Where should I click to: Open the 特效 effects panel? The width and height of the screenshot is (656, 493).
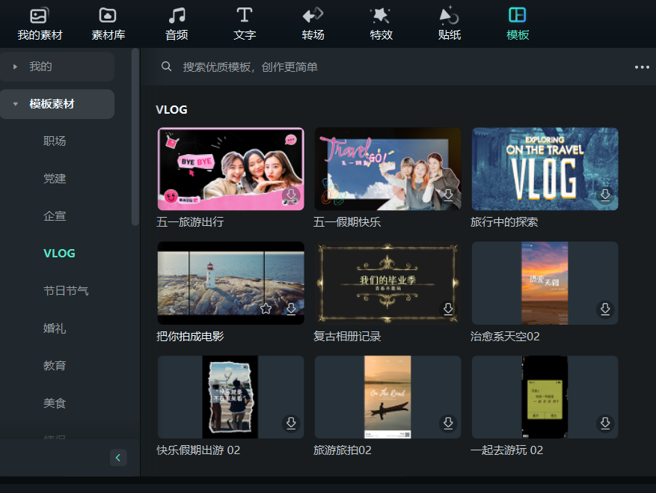(381, 23)
